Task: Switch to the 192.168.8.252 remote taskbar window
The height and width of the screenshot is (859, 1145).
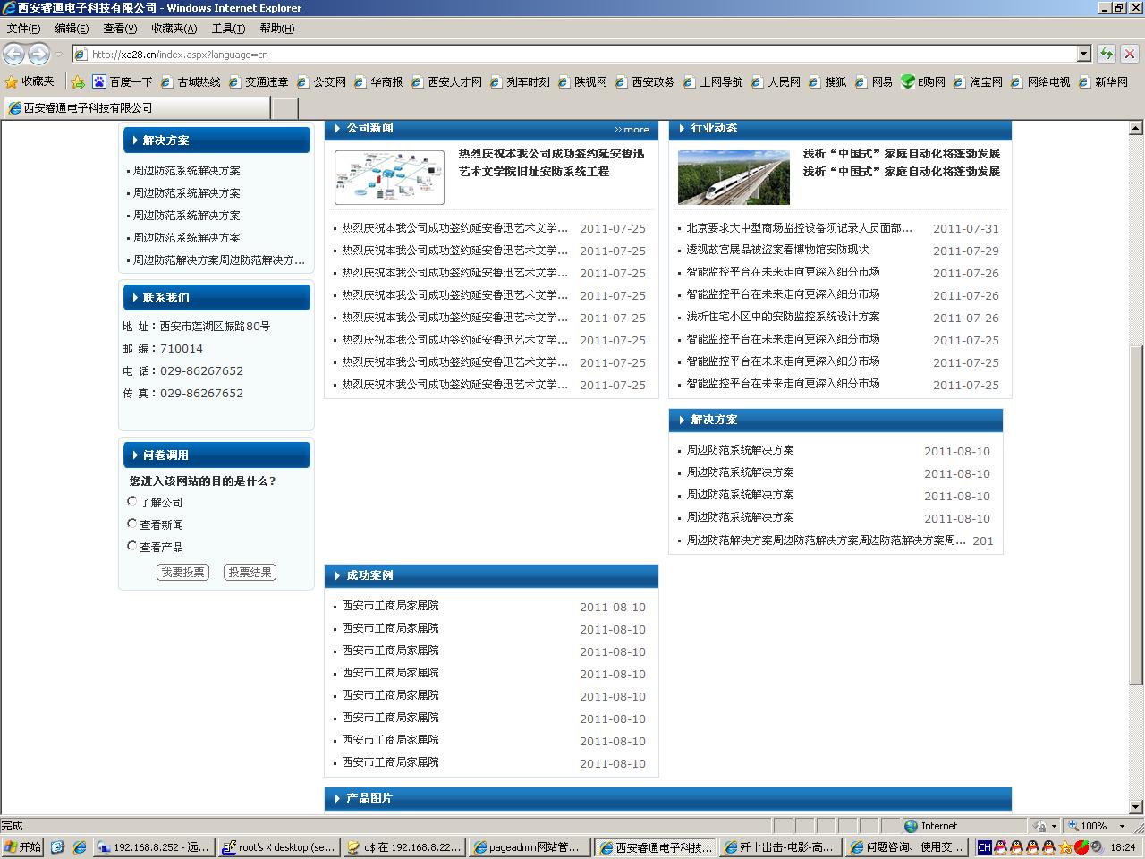Action: (153, 846)
